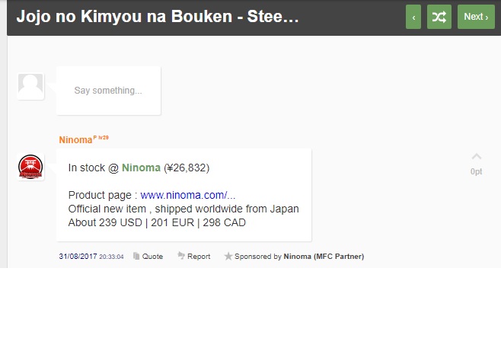Open the orange Ninoma username link

click(75, 140)
